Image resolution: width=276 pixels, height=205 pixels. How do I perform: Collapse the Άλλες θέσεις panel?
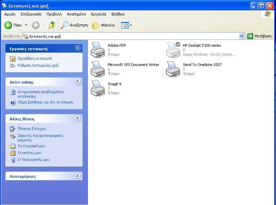point(77,118)
